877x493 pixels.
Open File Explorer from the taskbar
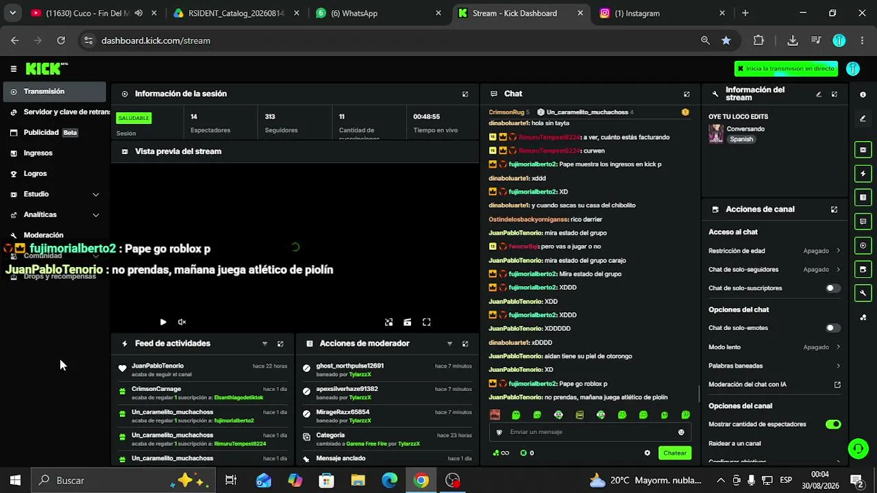[358, 481]
